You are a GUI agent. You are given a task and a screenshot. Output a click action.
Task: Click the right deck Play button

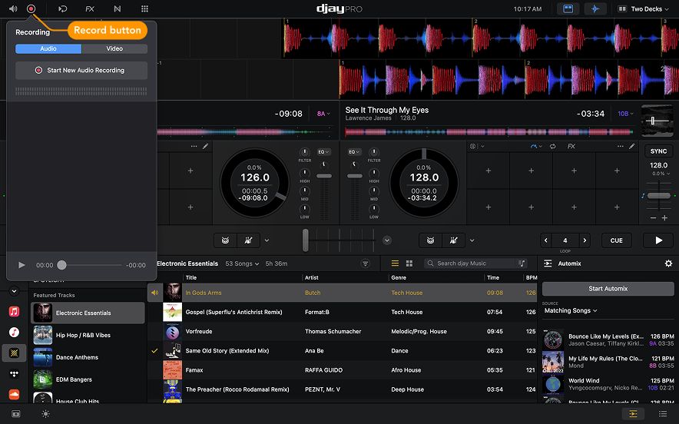click(x=658, y=240)
